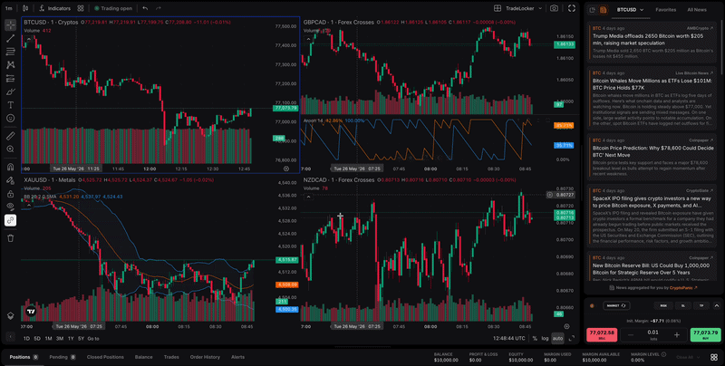Click the red SELL 77,072.58 button

click(602, 335)
